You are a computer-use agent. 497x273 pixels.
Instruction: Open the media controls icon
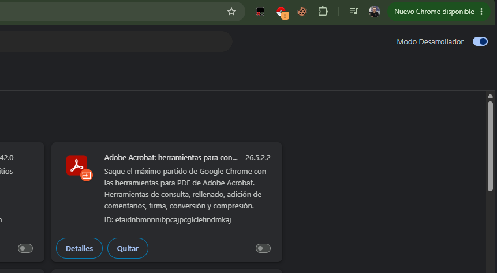coord(354,12)
